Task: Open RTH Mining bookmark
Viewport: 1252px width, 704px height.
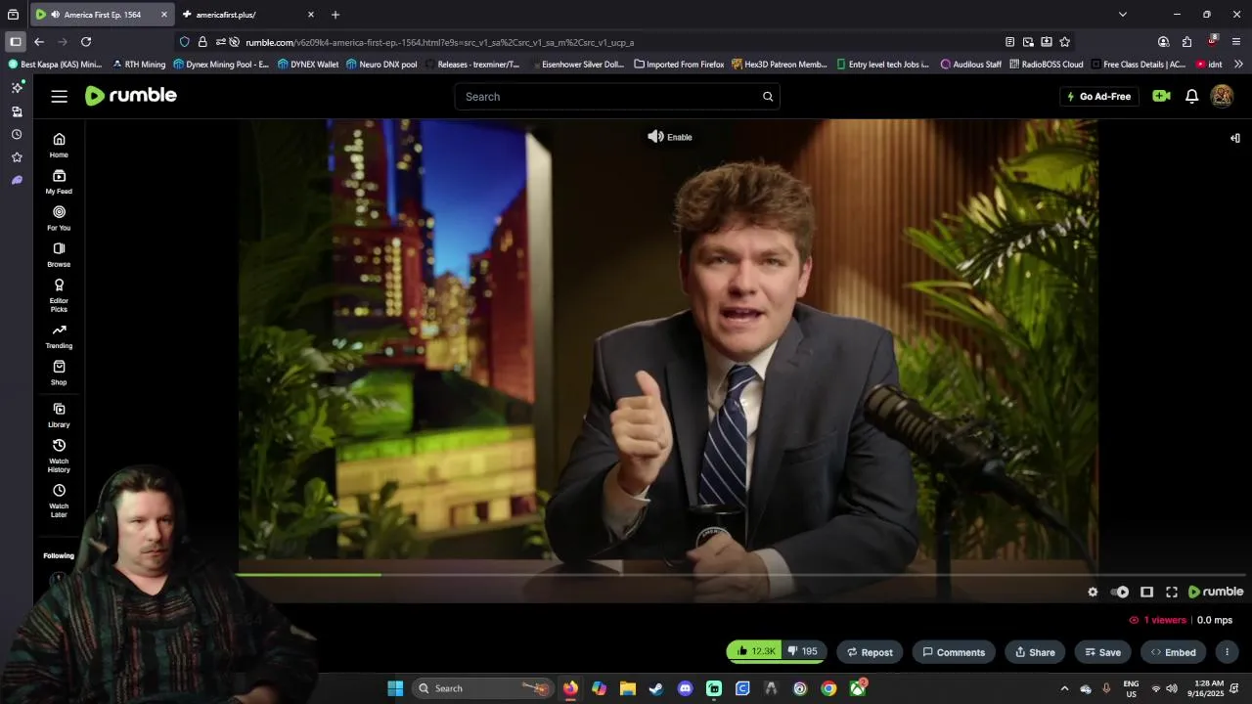Action: (x=139, y=65)
